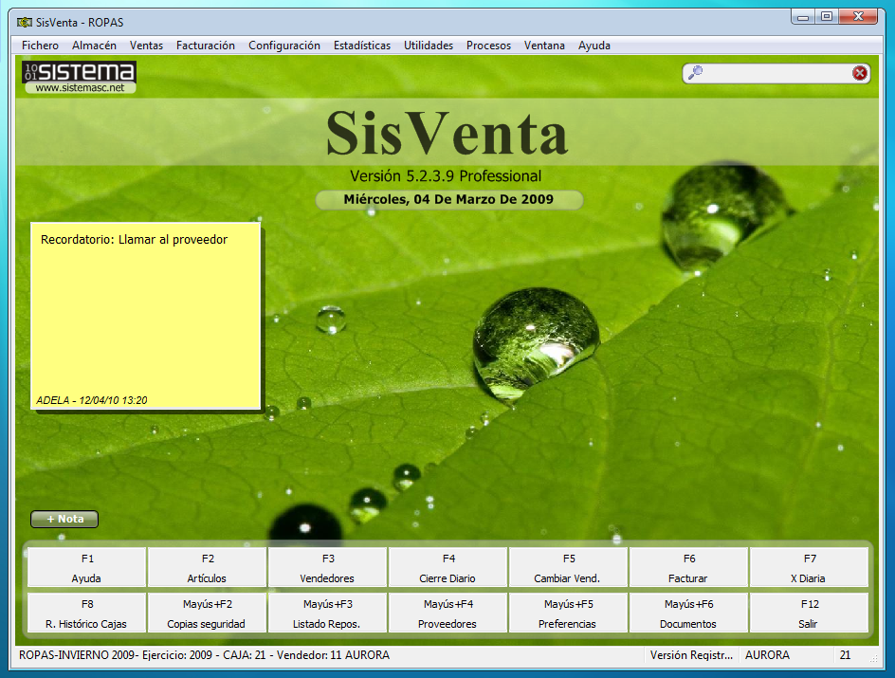Start invoicing with F6 Facturar button

pyautogui.click(x=689, y=567)
